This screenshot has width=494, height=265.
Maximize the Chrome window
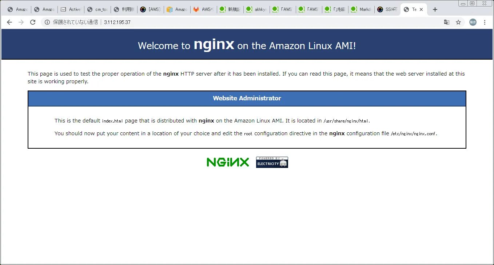pyautogui.click(x=472, y=3)
